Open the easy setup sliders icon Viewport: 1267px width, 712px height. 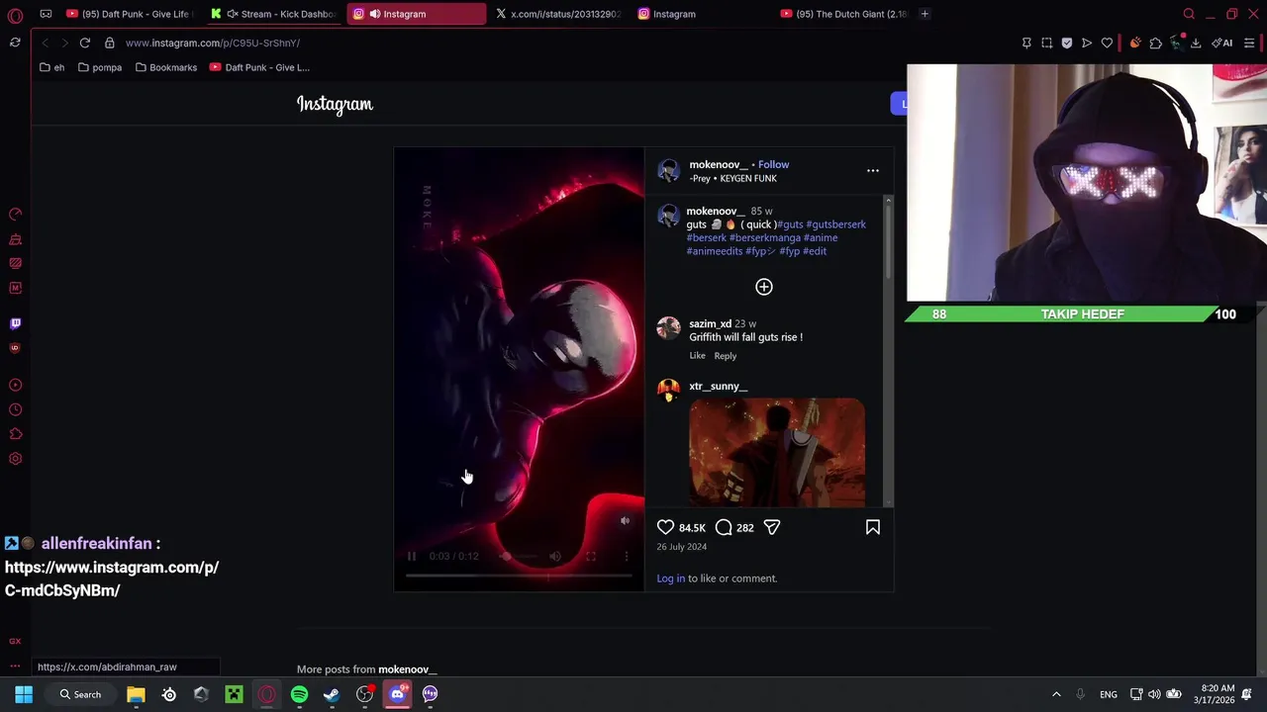pos(1249,43)
